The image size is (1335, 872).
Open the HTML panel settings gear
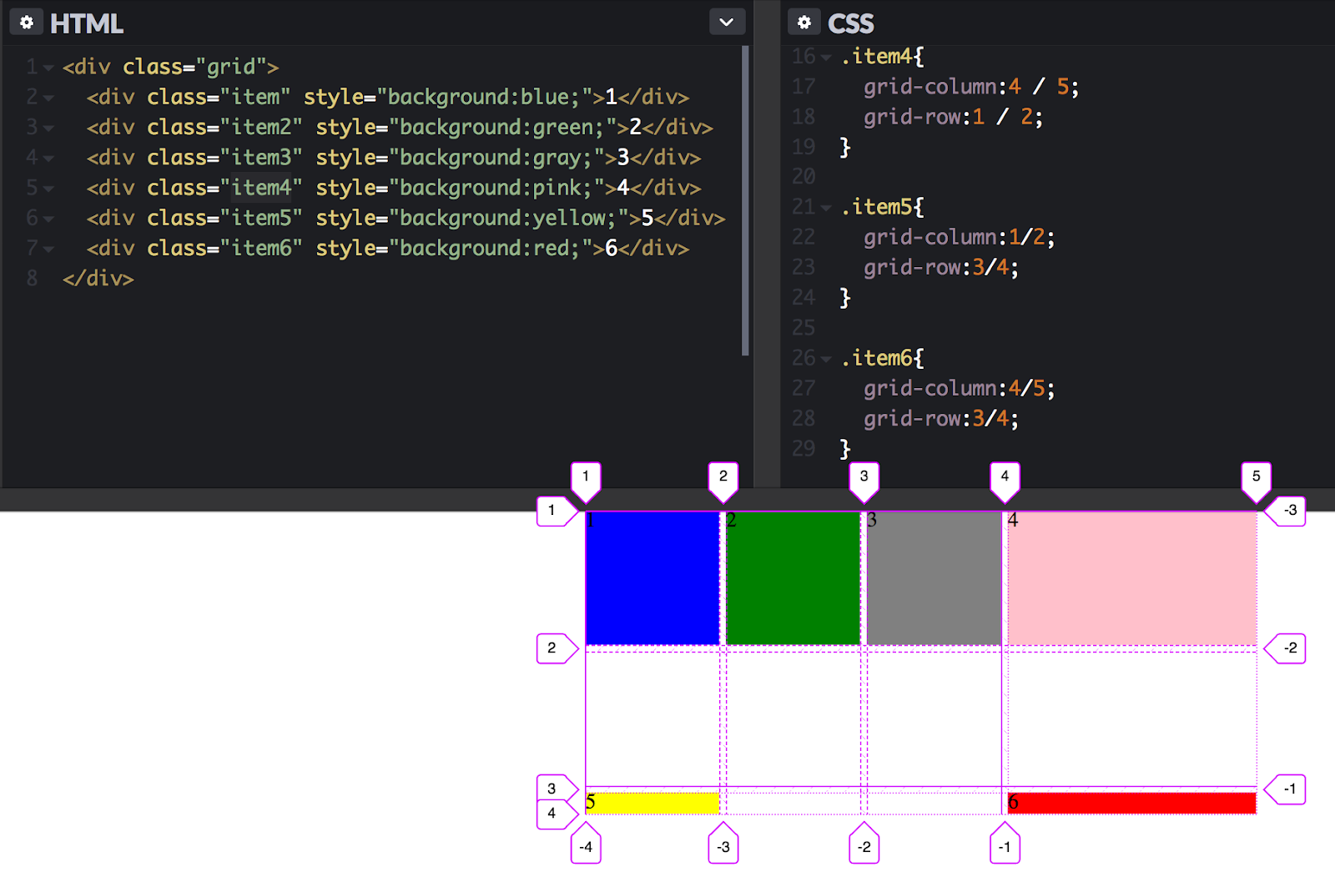tap(26, 22)
